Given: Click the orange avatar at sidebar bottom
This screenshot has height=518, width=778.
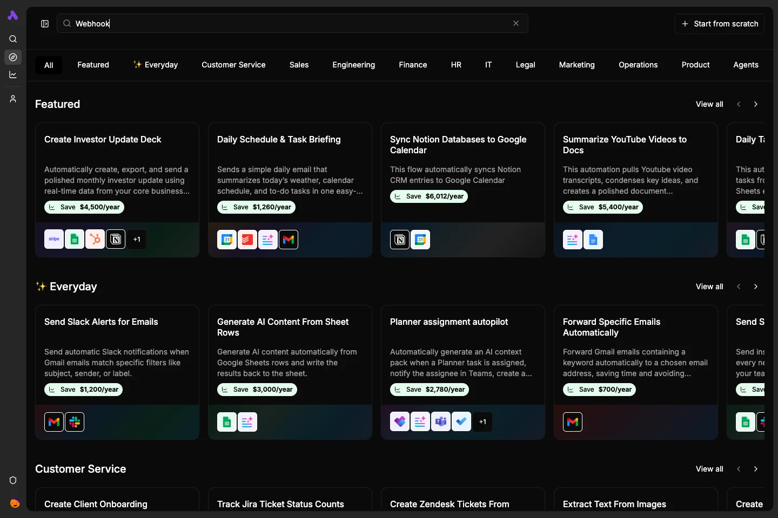Looking at the screenshot, I should pyautogui.click(x=15, y=503).
